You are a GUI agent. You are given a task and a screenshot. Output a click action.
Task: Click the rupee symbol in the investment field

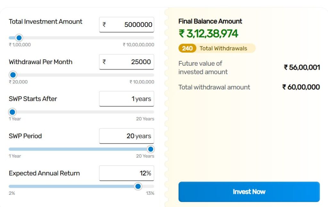tap(104, 25)
